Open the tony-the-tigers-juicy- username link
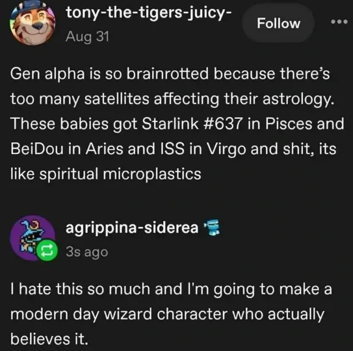Screen dimensions: 353x351 [148, 13]
